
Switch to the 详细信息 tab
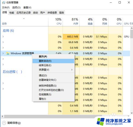point(52,13)
